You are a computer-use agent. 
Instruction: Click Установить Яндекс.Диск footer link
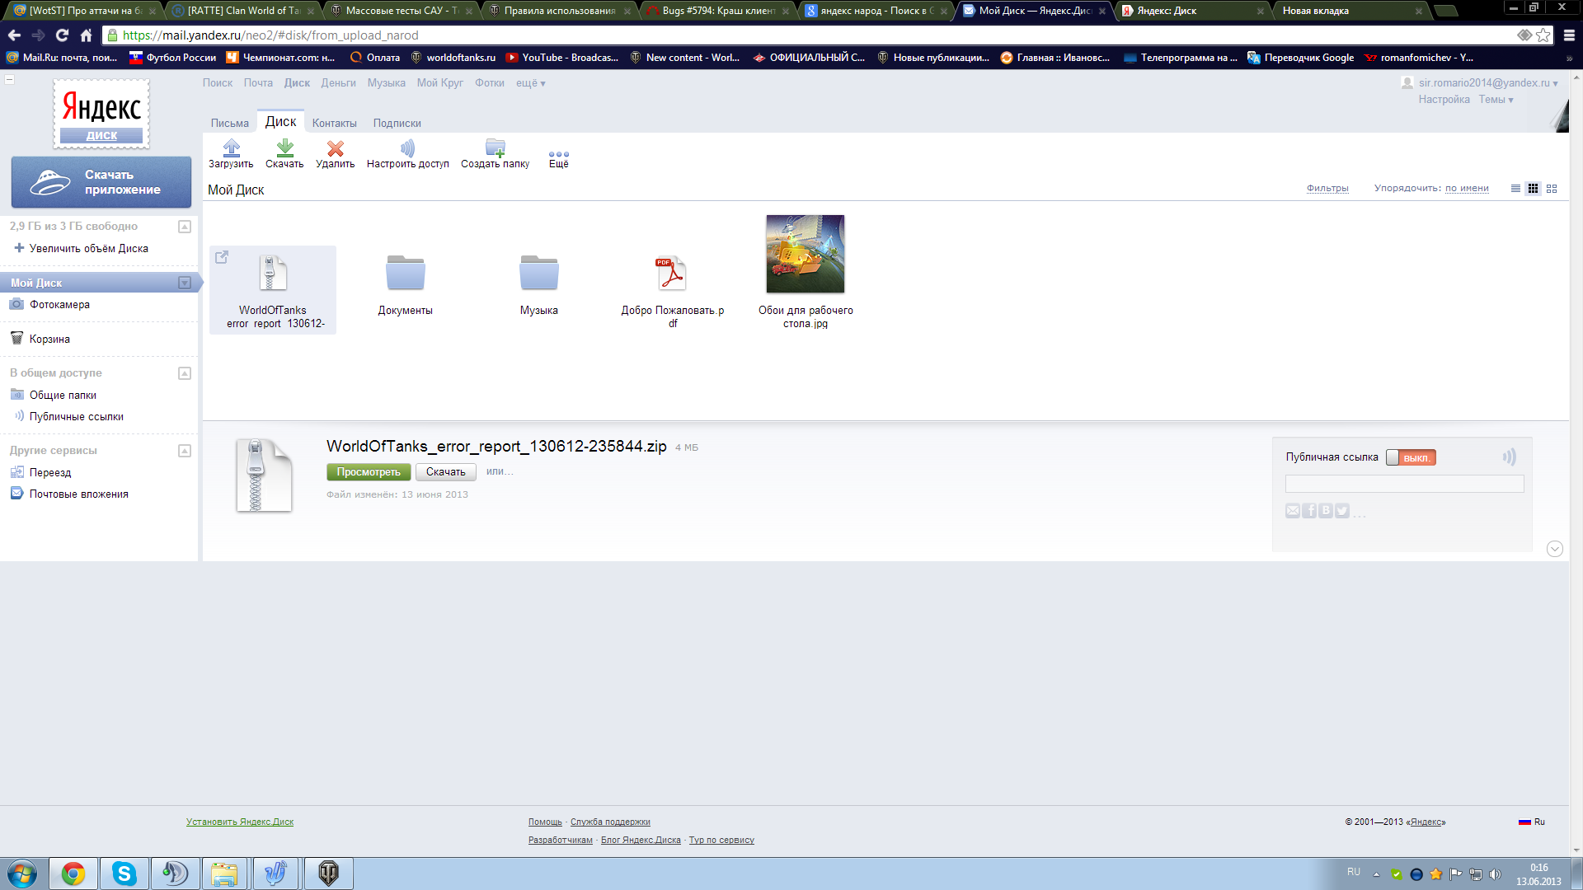click(240, 822)
